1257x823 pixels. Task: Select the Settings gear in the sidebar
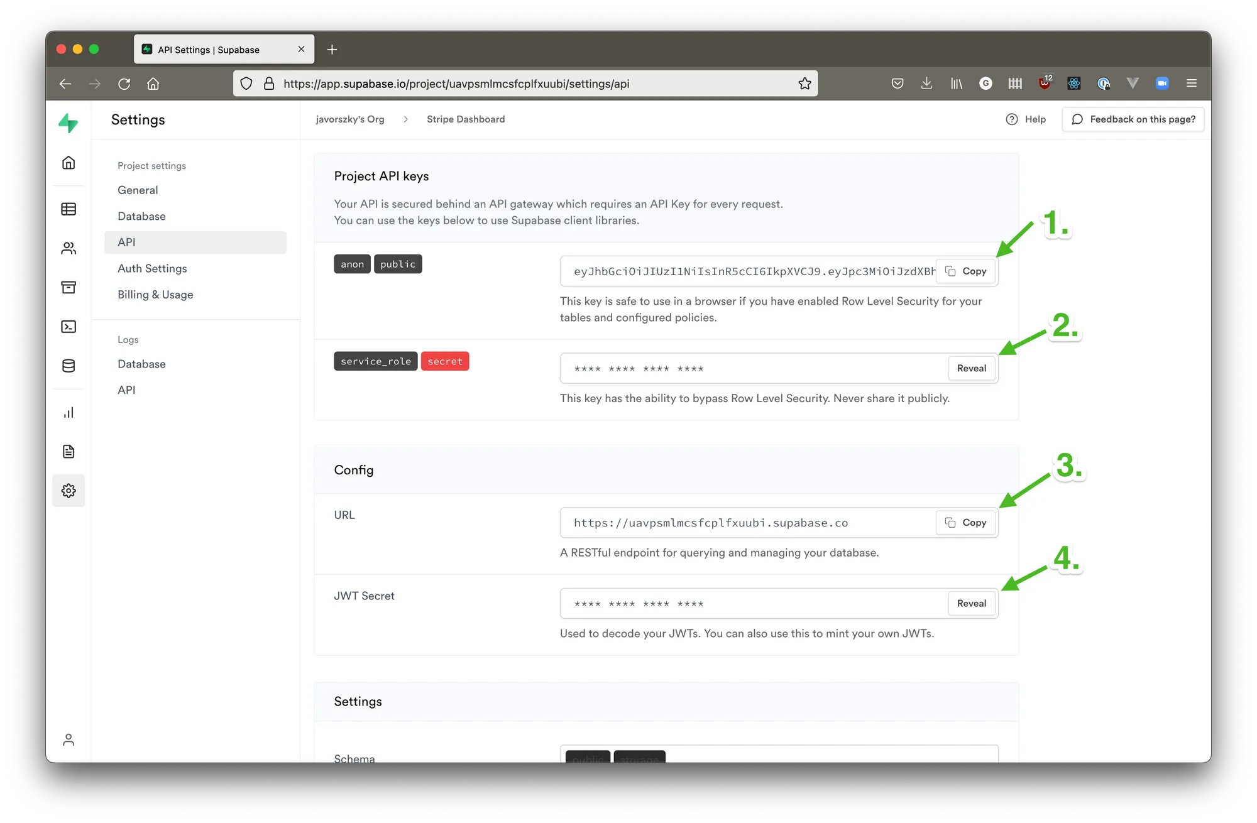69,491
